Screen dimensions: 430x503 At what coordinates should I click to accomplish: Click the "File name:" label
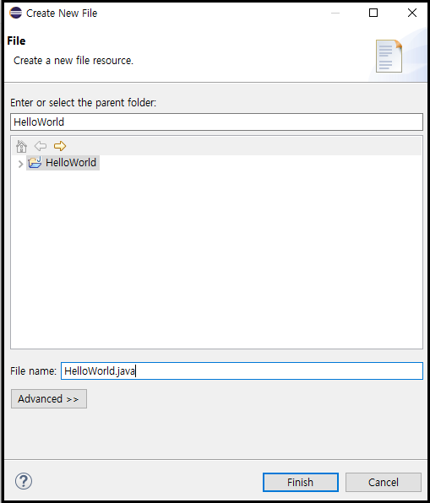click(34, 371)
